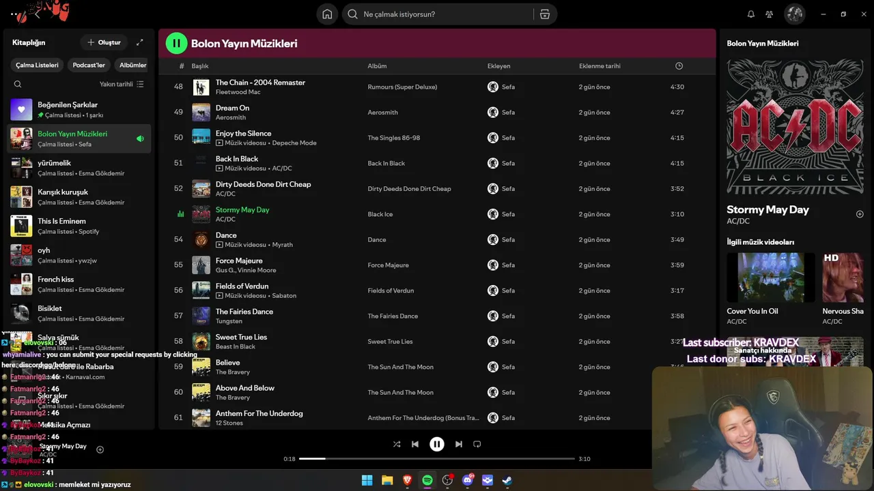Viewport: 874px width, 491px height.
Task: Select Enjoy the Silence track
Action: [x=243, y=134]
